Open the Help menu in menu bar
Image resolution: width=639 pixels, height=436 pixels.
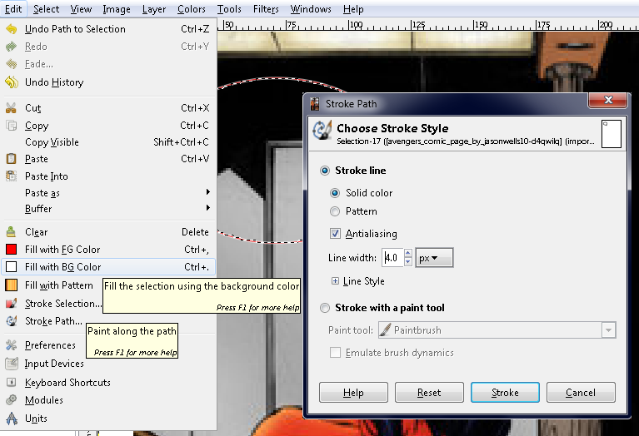click(x=353, y=9)
